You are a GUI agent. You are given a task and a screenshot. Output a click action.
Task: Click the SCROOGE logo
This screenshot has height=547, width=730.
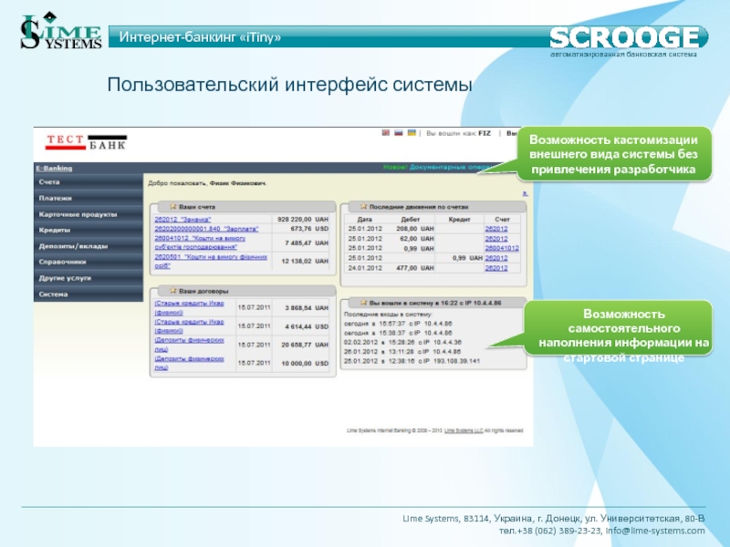(625, 38)
